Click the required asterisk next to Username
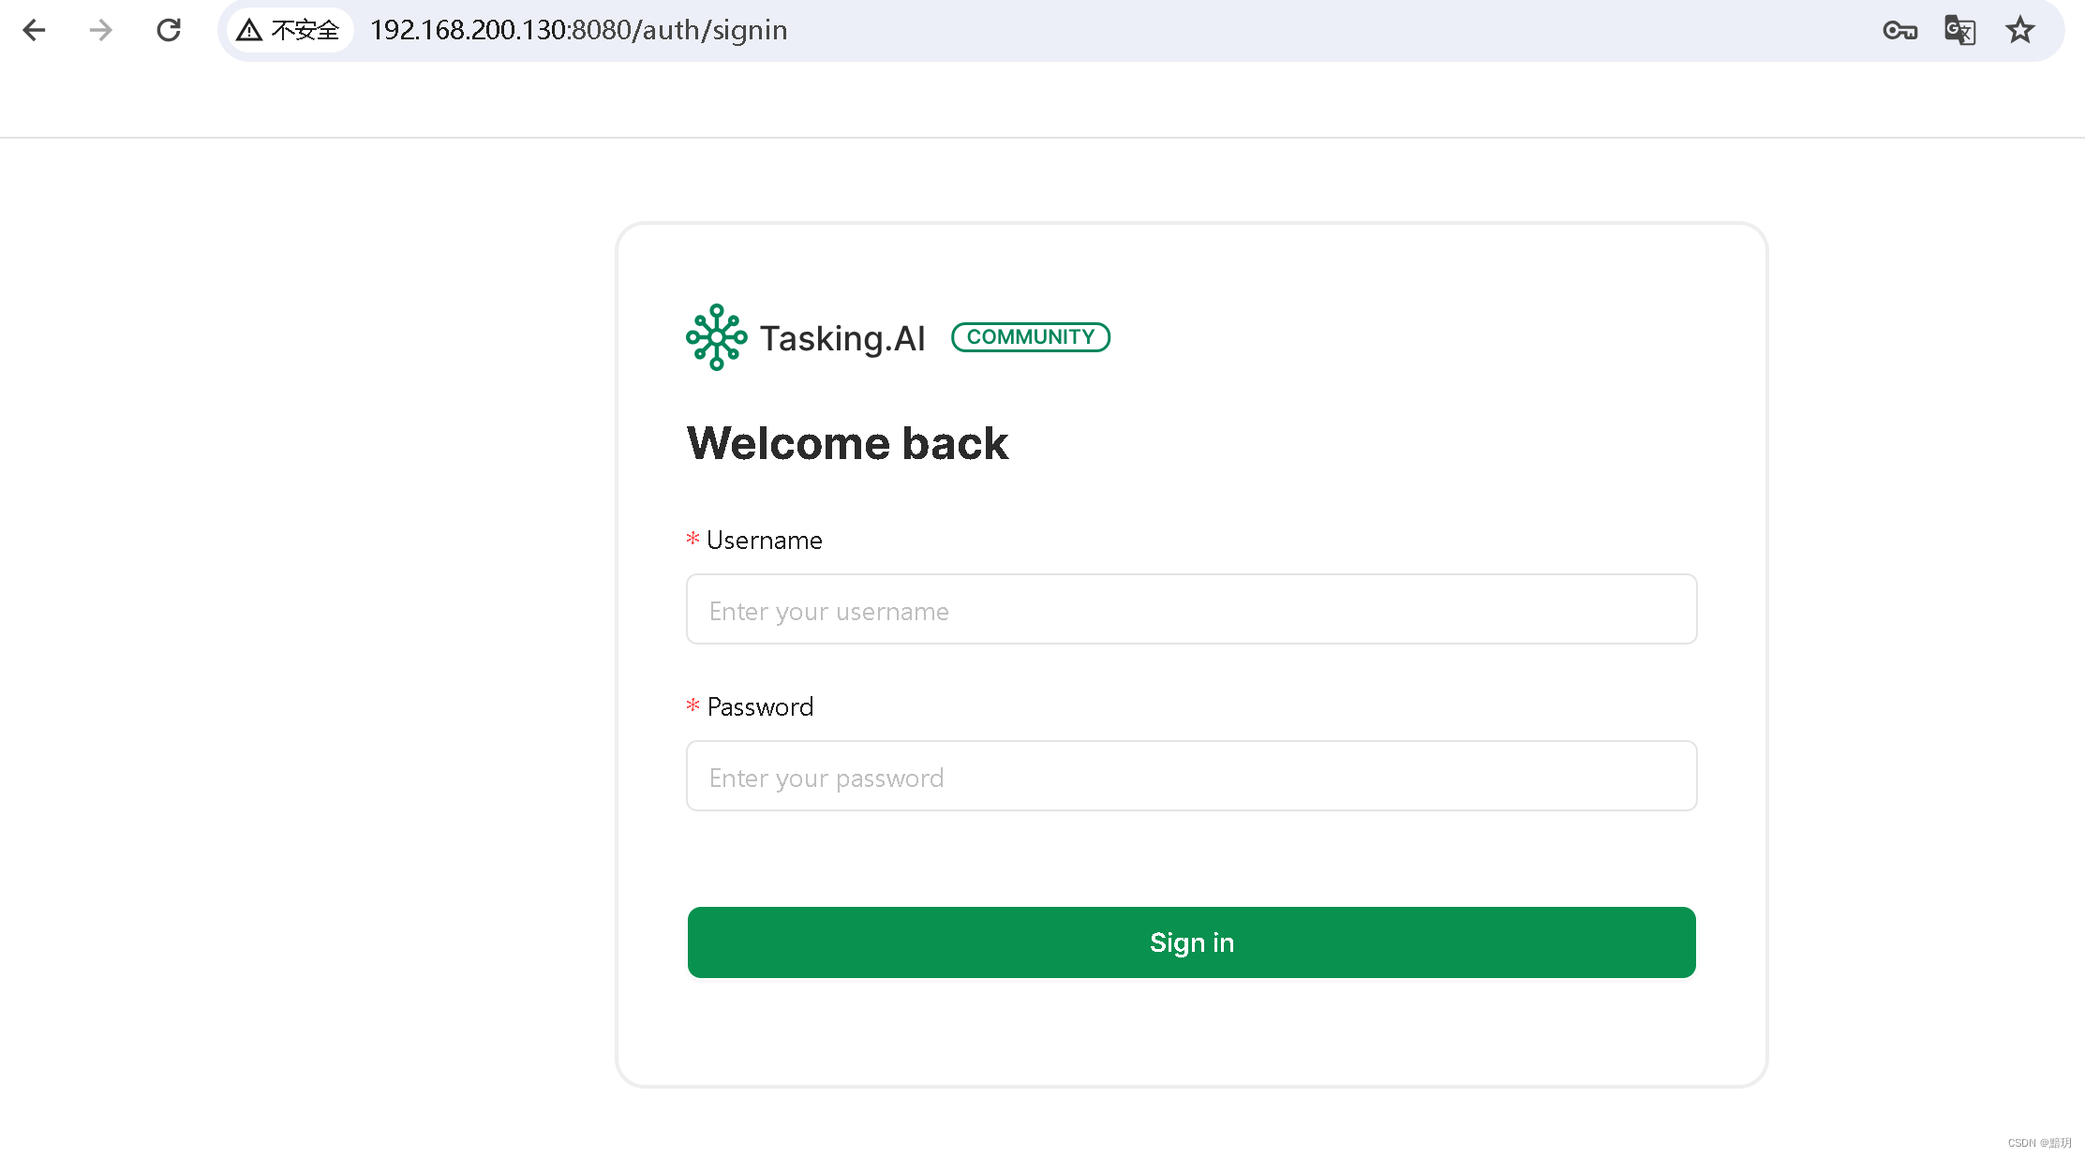 [x=693, y=540]
